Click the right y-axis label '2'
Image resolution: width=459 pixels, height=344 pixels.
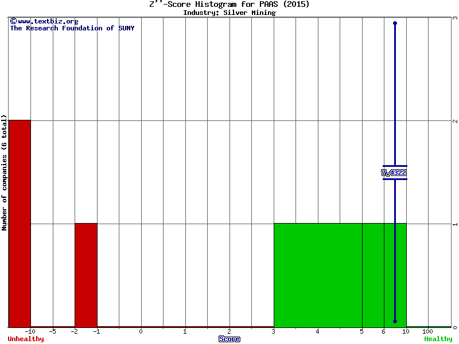(455, 121)
